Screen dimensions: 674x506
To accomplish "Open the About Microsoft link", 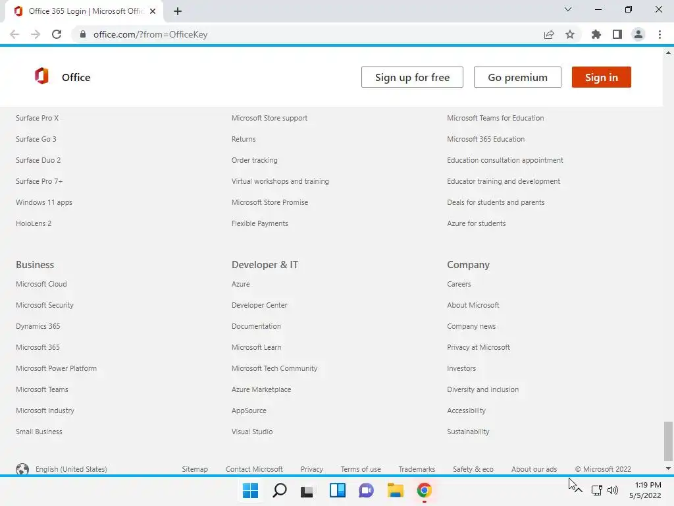I will click(x=473, y=305).
